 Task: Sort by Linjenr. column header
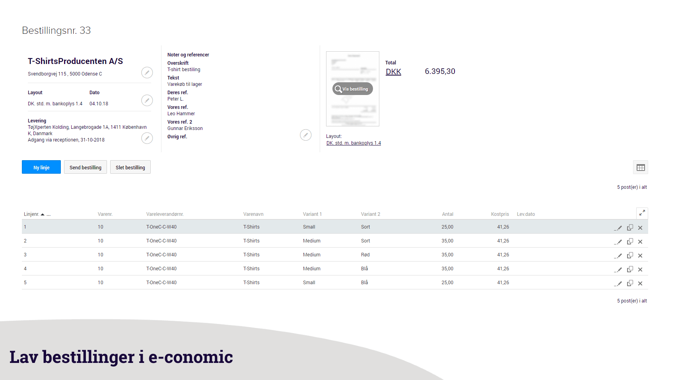click(x=31, y=214)
